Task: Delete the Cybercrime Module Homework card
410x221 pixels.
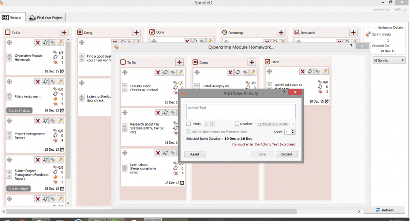Action: [38, 42]
